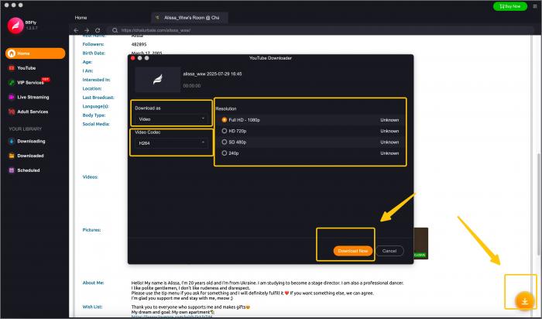Click the Last Broadcast label
The width and height of the screenshot is (542, 319).
[98, 98]
